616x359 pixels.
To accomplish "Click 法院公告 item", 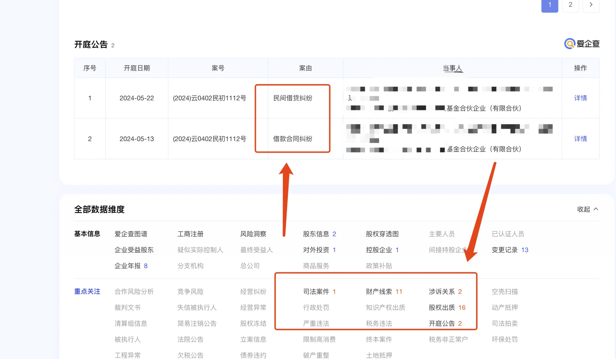I will pyautogui.click(x=190, y=339).
